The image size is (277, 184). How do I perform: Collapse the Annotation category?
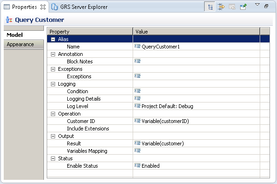53,55
